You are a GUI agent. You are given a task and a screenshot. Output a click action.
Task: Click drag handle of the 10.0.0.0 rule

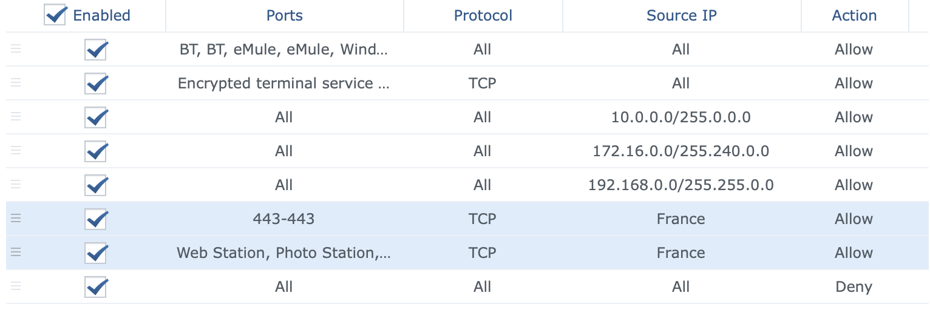16,117
